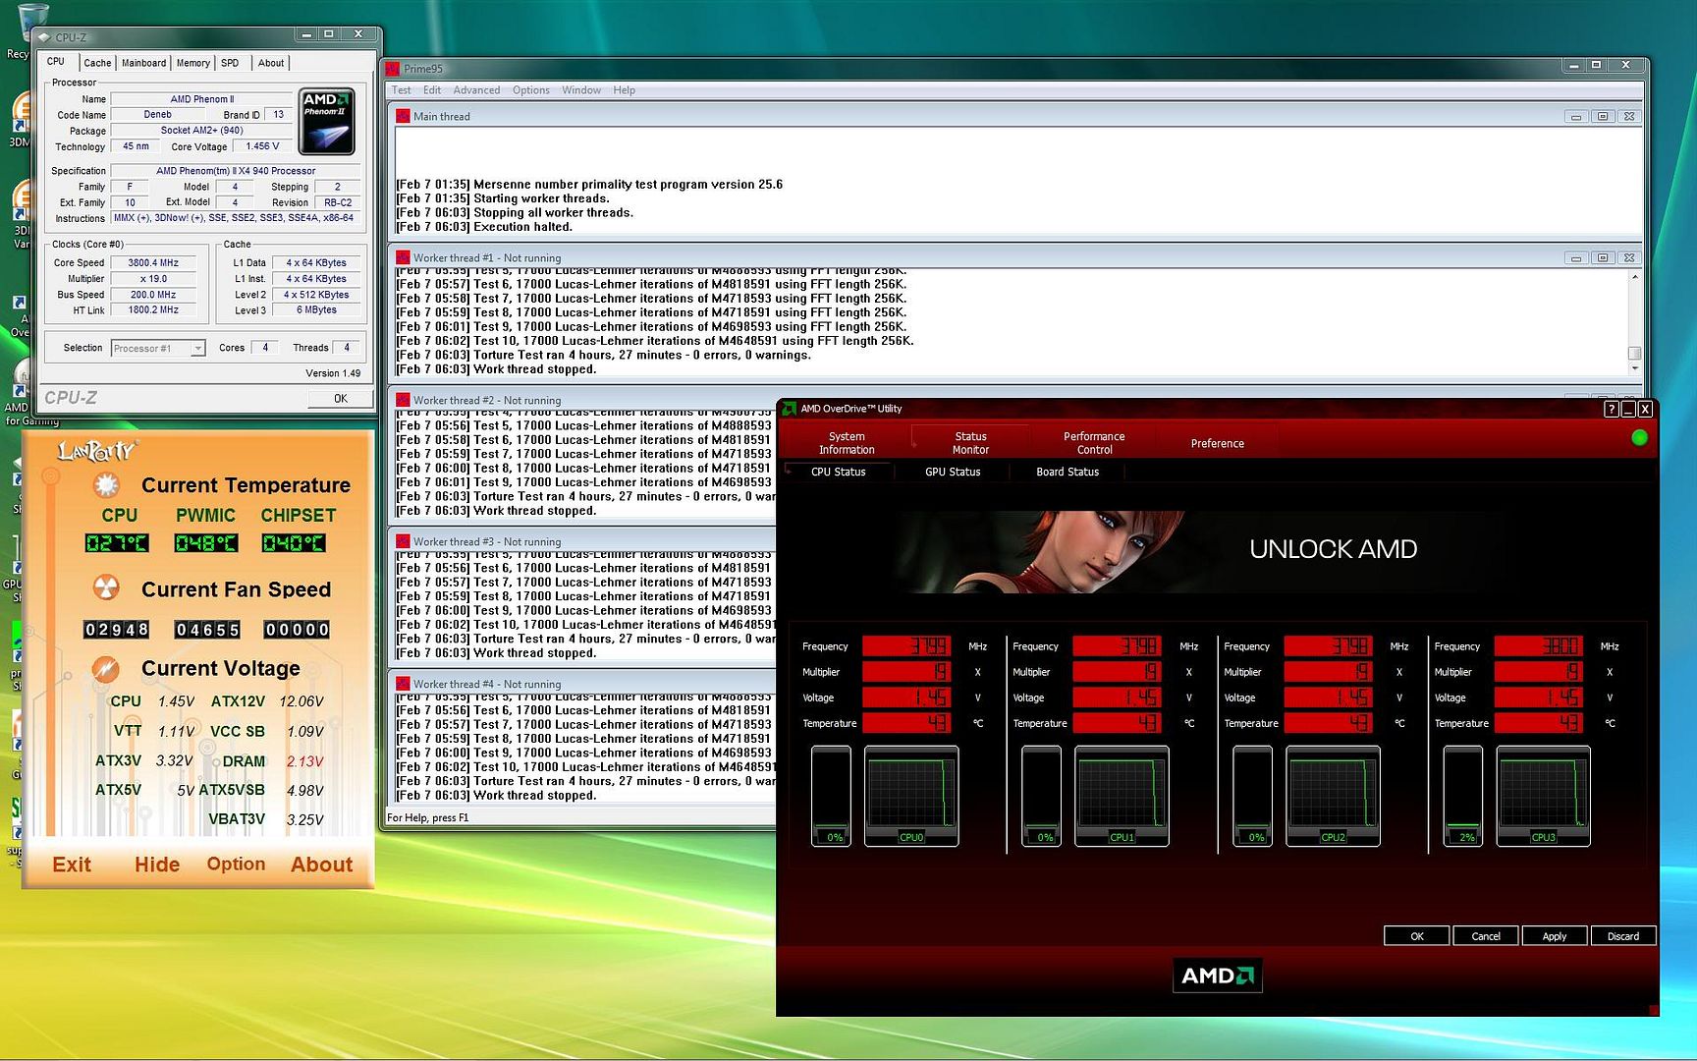This screenshot has width=1697, height=1061.
Task: Click Cancel in AMD OverDrive
Action: click(1486, 936)
